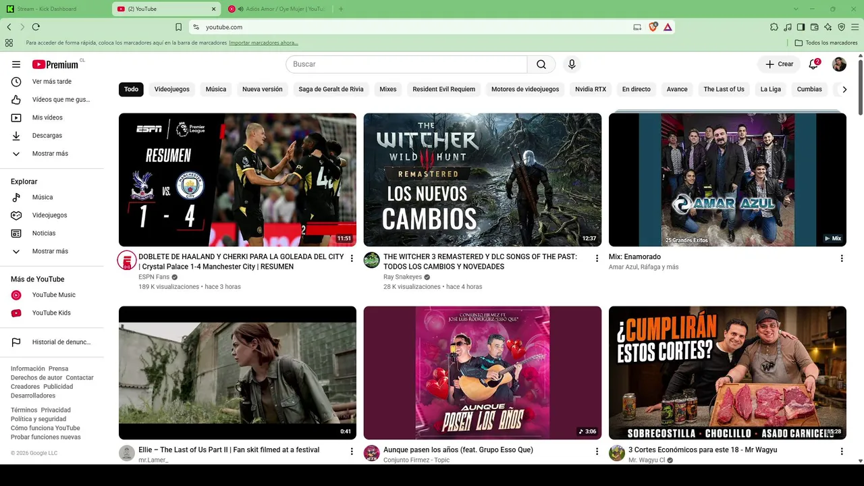Open Brave Rewards triangle icon
864x486 pixels.
coord(668,27)
